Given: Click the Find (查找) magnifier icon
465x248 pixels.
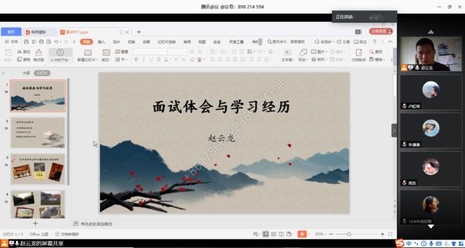Looking at the screenshot, I should [371, 52].
